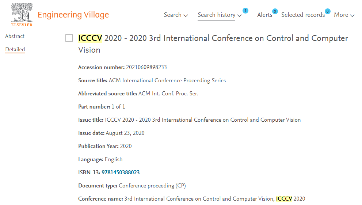Click the Search history count badge

coord(245,11)
